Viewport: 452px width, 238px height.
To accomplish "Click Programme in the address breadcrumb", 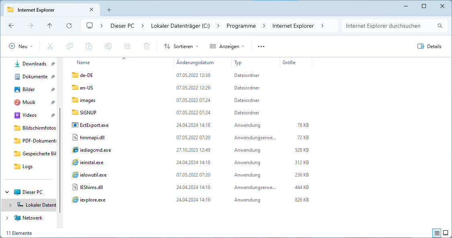I will pyautogui.click(x=241, y=26).
